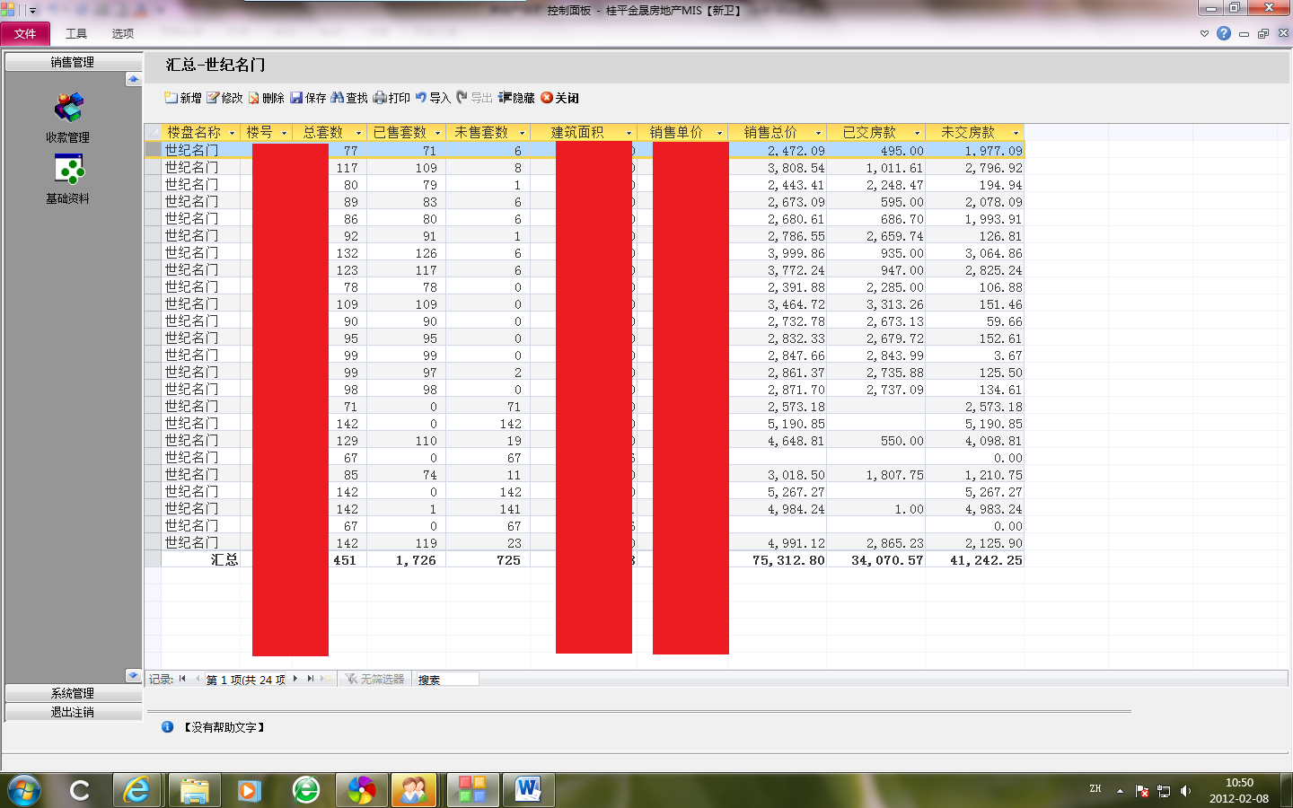The image size is (1293, 808).
Task: Select the 未交房款 cell 4,098.81
Action: pyautogui.click(x=975, y=441)
